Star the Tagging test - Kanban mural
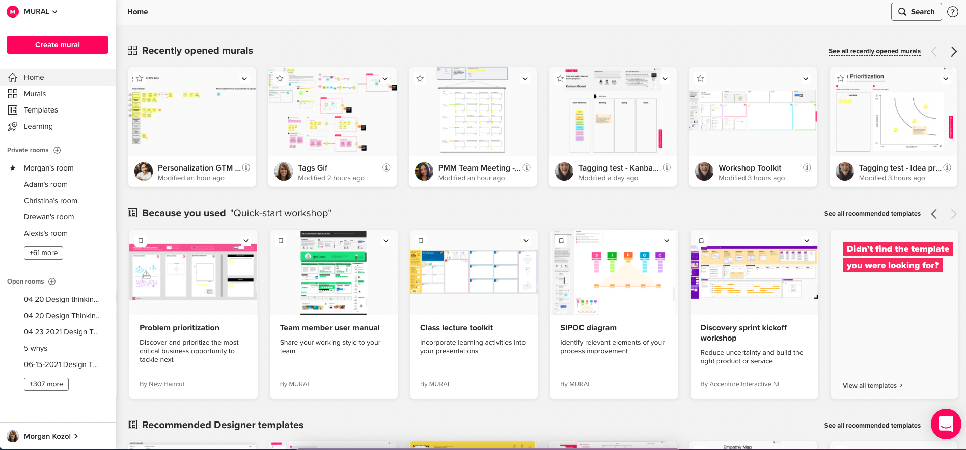966x450 pixels. (560, 79)
